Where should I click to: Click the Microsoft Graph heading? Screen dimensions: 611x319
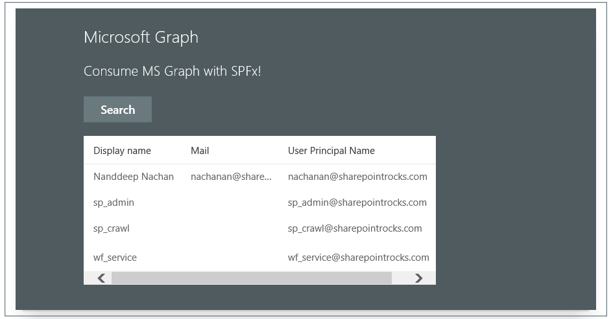(x=141, y=38)
